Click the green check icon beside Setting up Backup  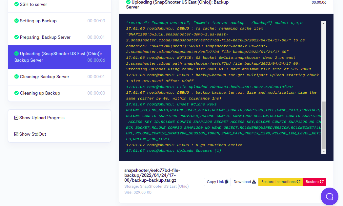[x=16, y=21]
